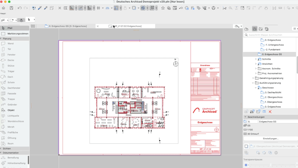
Task: Collapse the Ausführungsplanung folder
Action: tap(253, 83)
